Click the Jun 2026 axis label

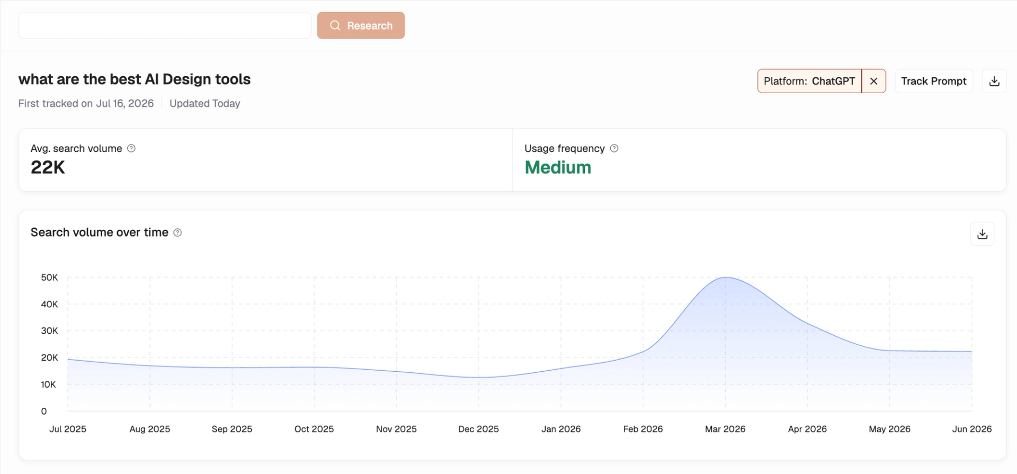pos(972,429)
